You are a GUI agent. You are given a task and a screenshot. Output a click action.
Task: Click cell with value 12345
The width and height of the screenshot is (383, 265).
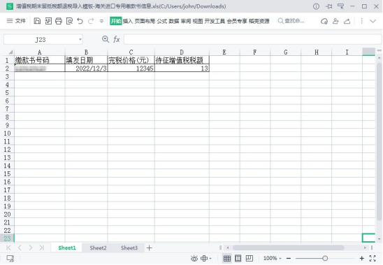(131, 69)
